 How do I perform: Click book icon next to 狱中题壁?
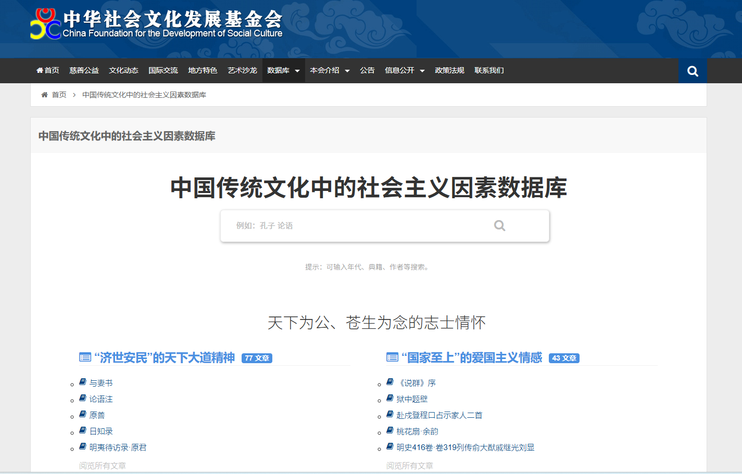tap(390, 399)
